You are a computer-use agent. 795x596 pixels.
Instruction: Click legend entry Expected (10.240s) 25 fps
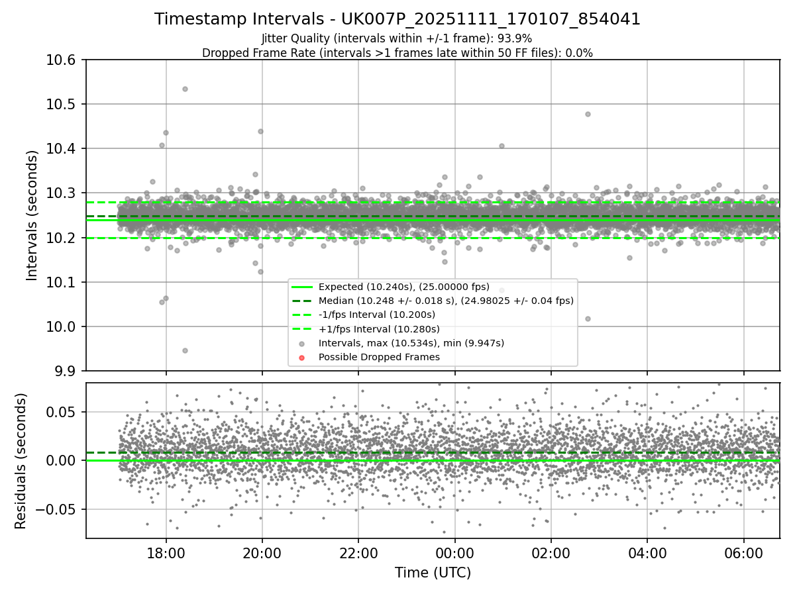click(404, 287)
